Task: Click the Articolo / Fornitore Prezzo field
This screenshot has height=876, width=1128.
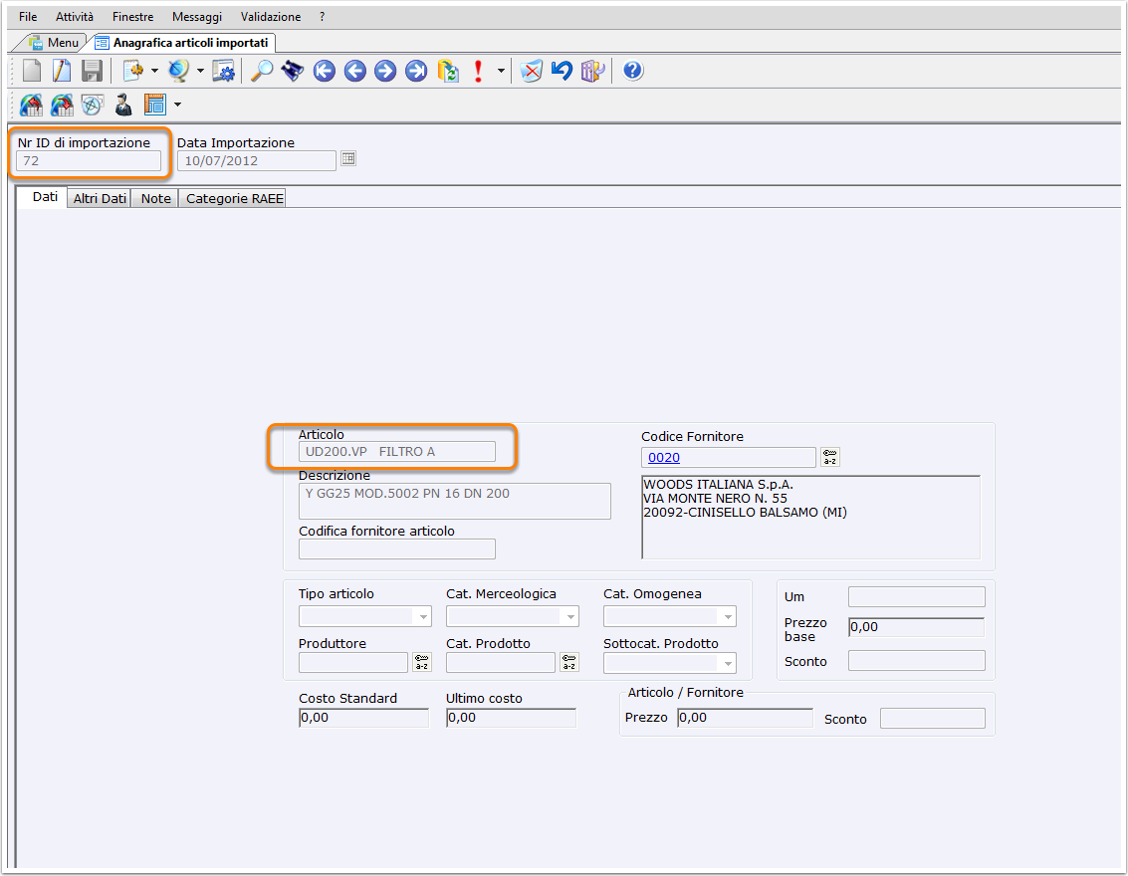Action: point(746,718)
